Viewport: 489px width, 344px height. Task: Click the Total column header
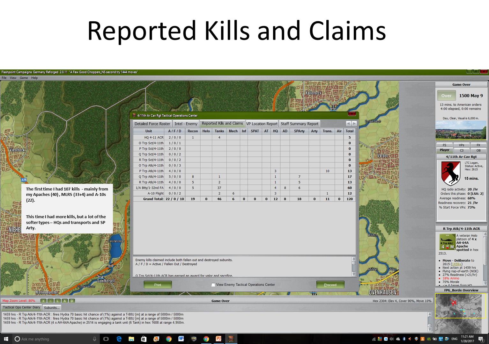point(350,131)
